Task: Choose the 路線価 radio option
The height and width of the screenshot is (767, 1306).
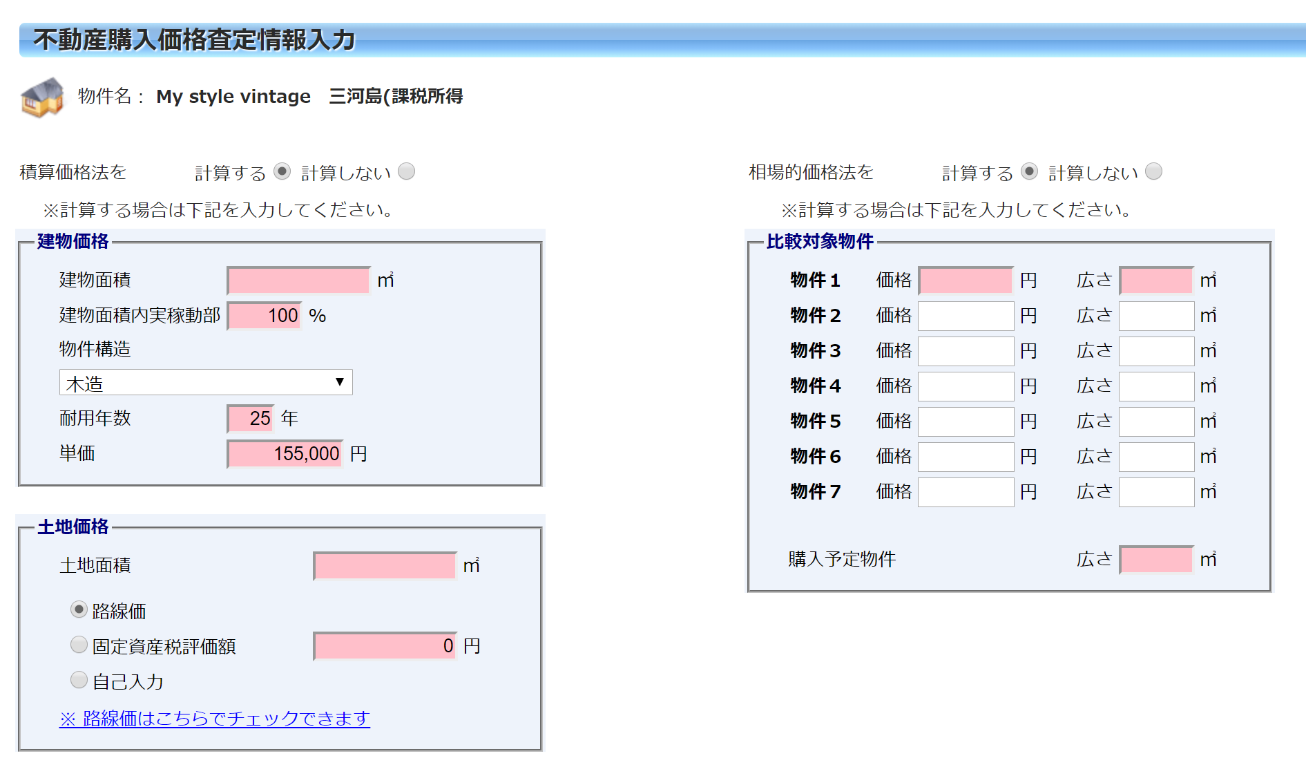Action: tap(79, 609)
